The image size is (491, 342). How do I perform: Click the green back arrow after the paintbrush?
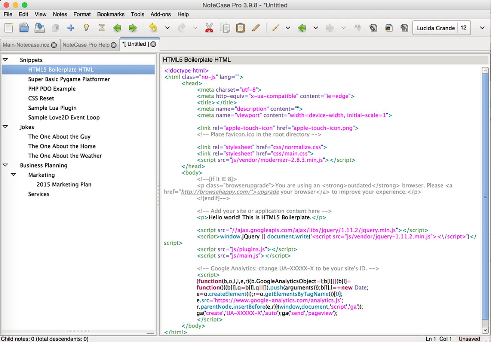[302, 28]
